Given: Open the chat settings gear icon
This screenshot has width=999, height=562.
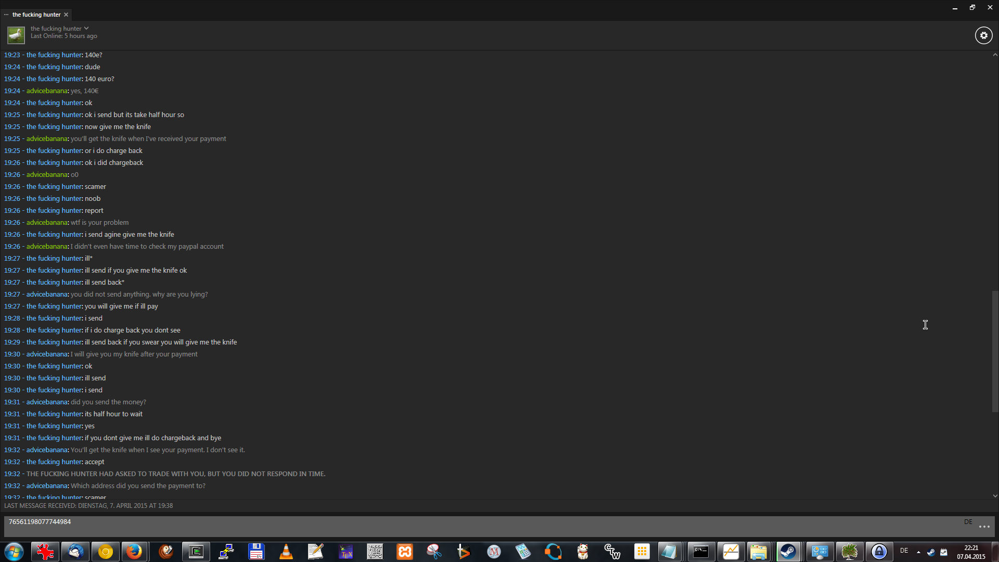Looking at the screenshot, I should [983, 35].
